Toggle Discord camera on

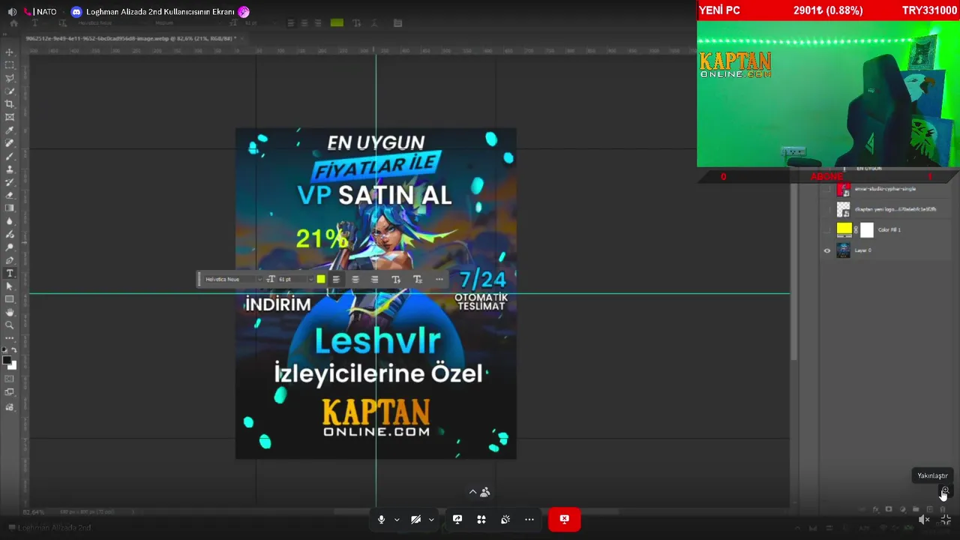[415, 519]
